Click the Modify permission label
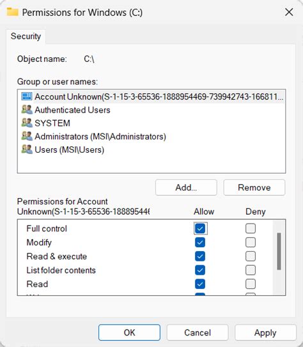 coord(39,243)
